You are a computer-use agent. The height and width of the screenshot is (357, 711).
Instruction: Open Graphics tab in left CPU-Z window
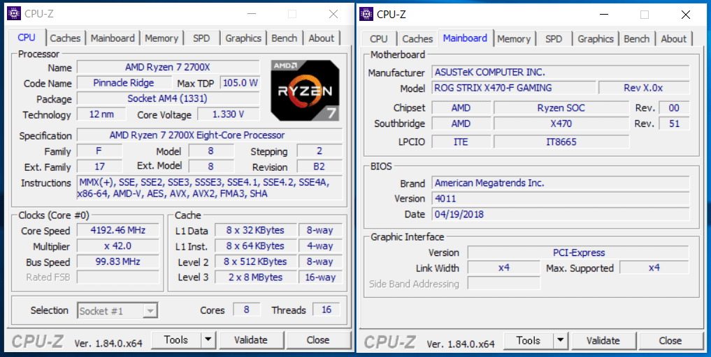click(x=243, y=38)
